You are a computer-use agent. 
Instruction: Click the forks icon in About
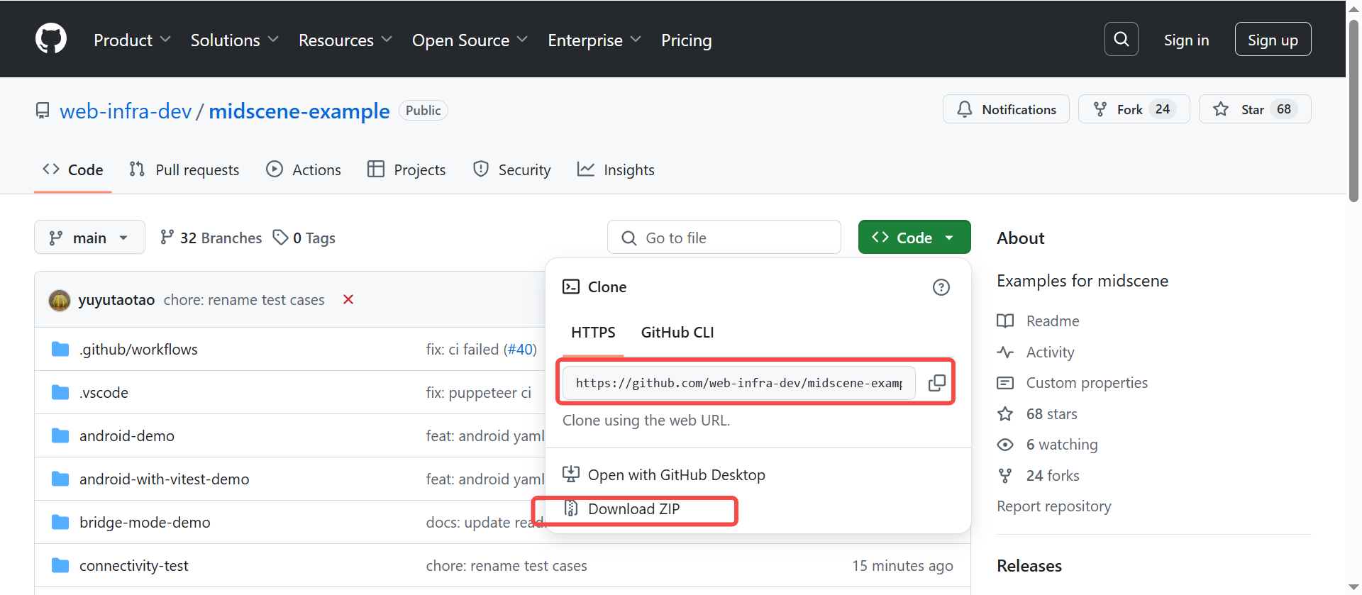click(1005, 475)
